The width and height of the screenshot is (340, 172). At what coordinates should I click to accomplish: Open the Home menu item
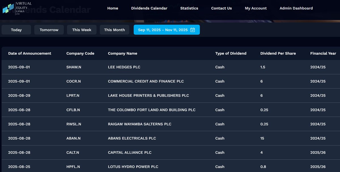click(x=113, y=8)
